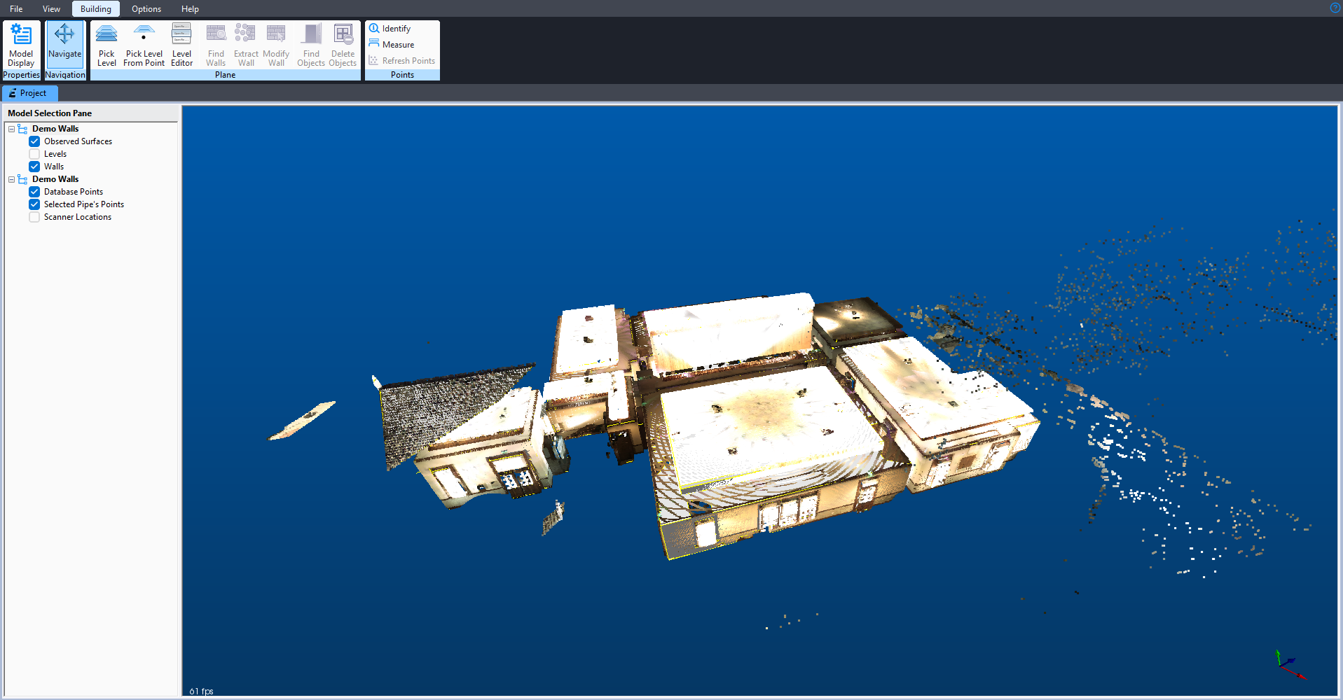Open the Options menu
This screenshot has height=700, width=1343.
tap(146, 9)
